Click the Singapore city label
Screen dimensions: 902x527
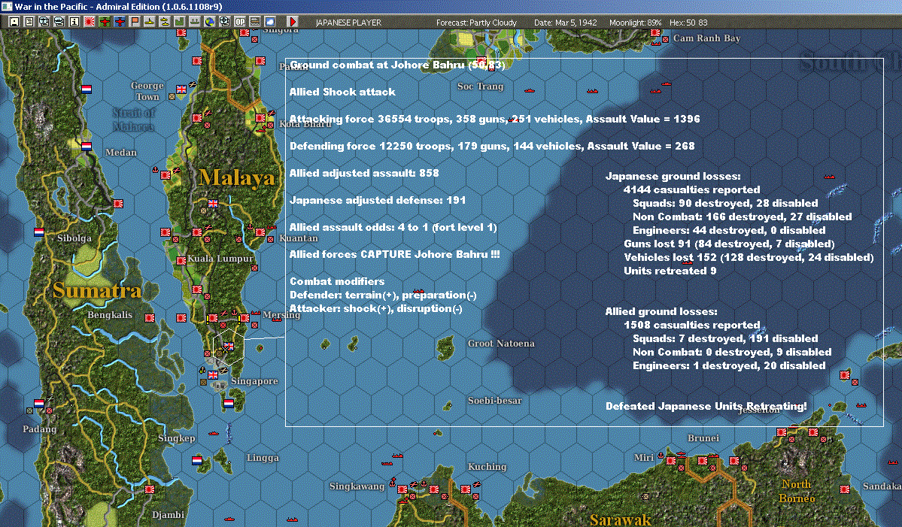click(254, 381)
